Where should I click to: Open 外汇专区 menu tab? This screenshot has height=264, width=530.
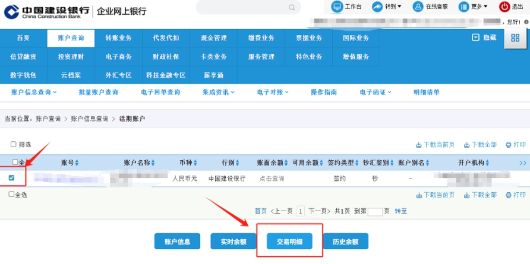tap(118, 75)
